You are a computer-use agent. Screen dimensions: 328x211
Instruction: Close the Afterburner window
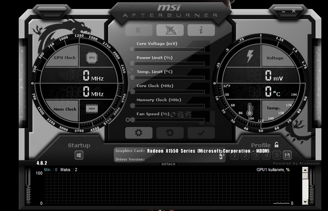click(294, 11)
